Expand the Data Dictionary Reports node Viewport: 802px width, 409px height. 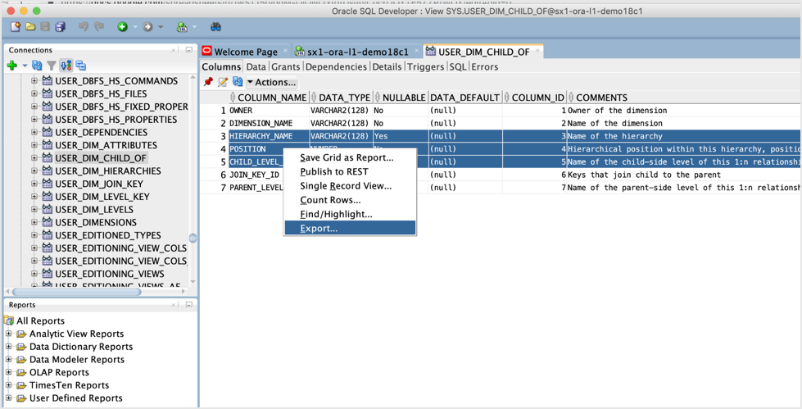pos(9,347)
